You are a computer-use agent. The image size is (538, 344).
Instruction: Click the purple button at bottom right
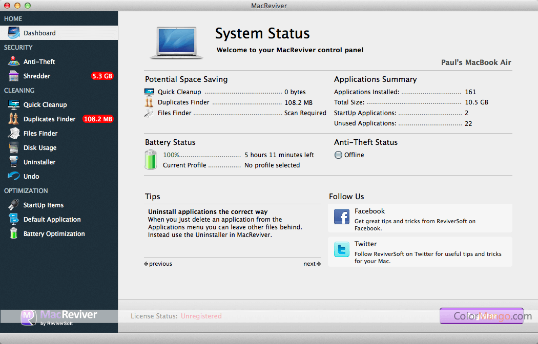point(482,316)
